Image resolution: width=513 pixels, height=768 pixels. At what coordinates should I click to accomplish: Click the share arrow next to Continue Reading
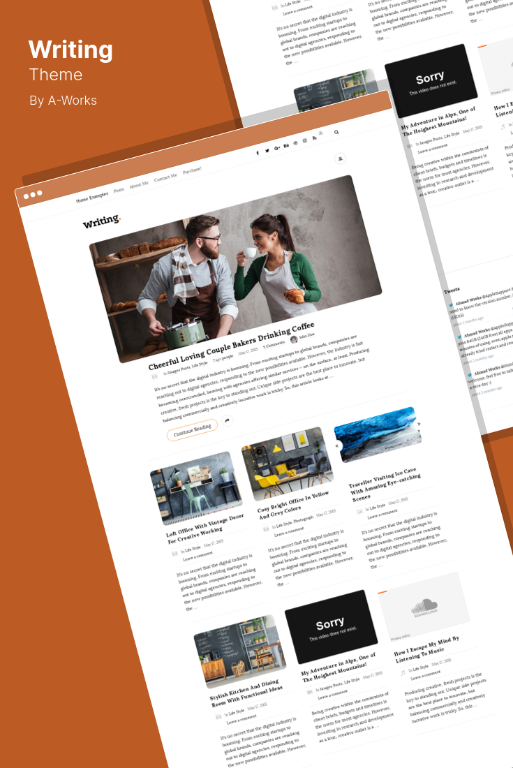tap(227, 420)
